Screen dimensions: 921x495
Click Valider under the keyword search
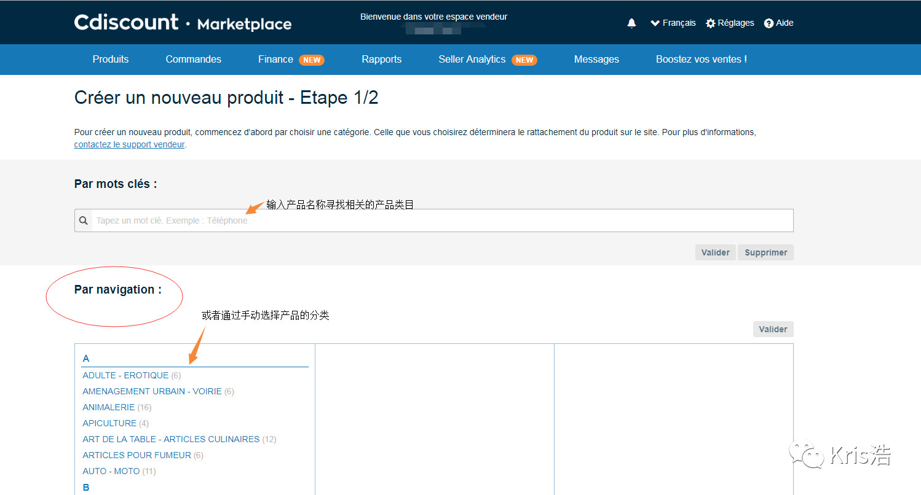pos(716,252)
